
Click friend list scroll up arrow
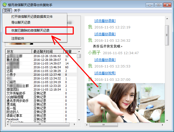pos(79,52)
